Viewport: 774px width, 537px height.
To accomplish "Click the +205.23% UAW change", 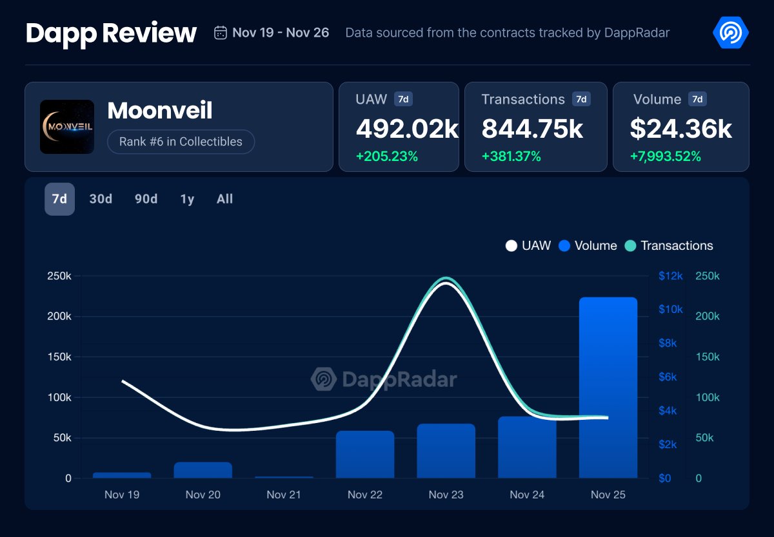I will coord(387,156).
